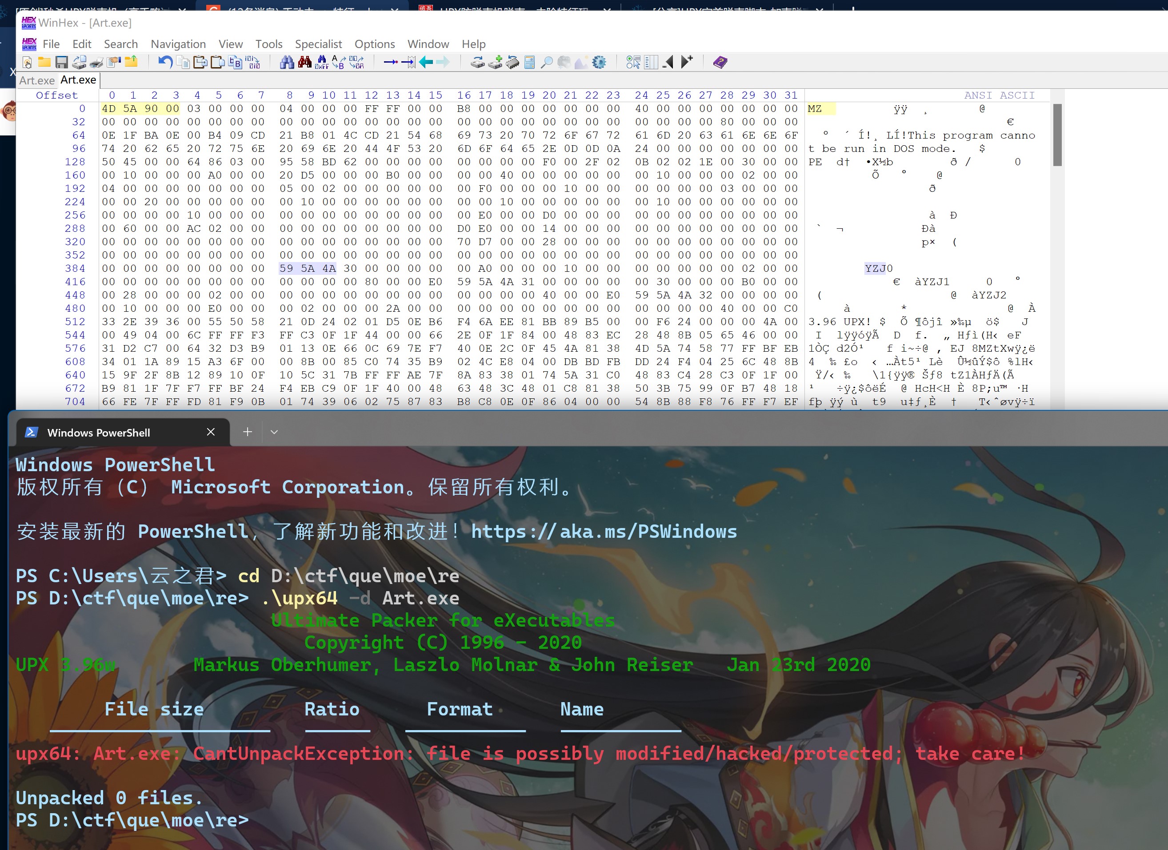Click the highlighted 59 byte at offset 384
Screen dimensions: 1168x850
pyautogui.click(x=286, y=269)
